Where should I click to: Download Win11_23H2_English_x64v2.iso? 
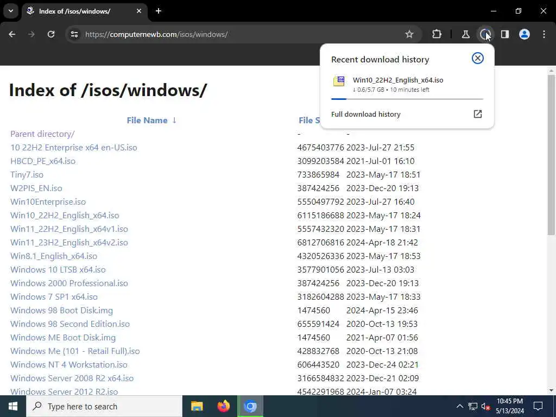tap(69, 243)
